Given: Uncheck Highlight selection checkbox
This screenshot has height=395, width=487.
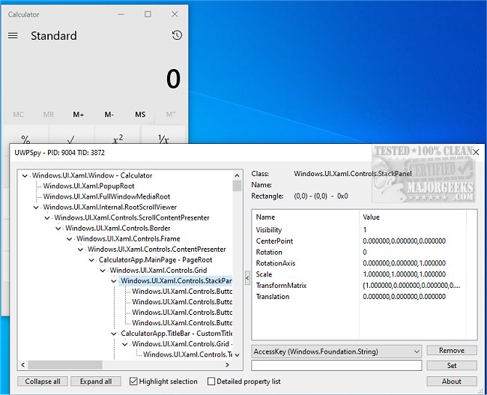Looking at the screenshot, I should click(x=133, y=382).
